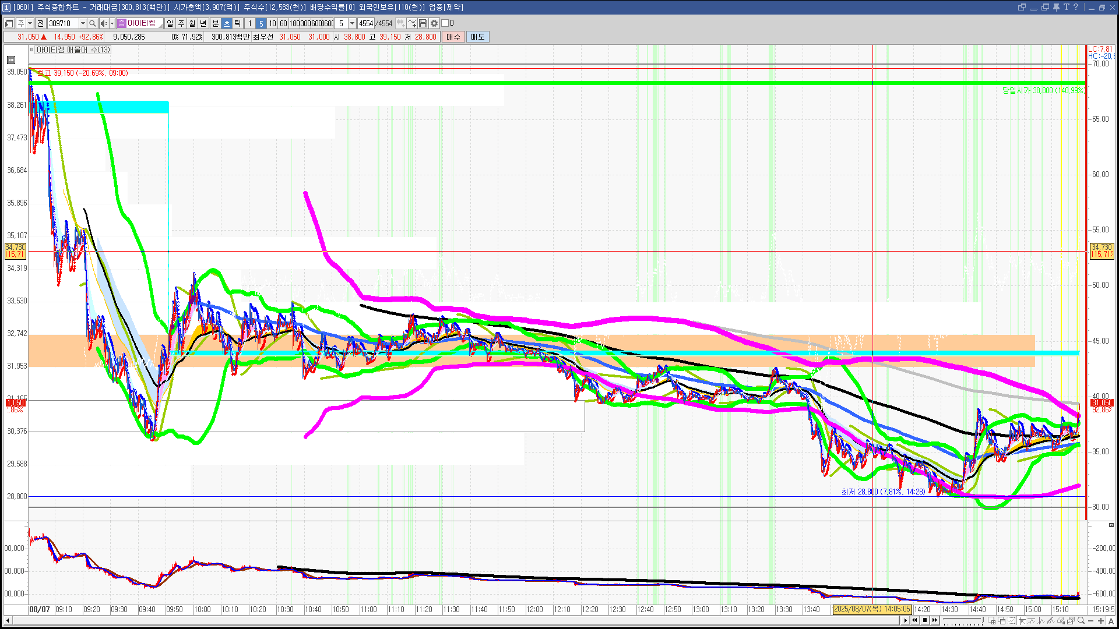Screen dimensions: 1119x629
Task: Open the dropdown next to value 5
Action: point(352,23)
